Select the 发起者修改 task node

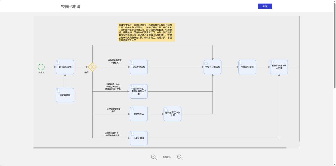pos(65,95)
